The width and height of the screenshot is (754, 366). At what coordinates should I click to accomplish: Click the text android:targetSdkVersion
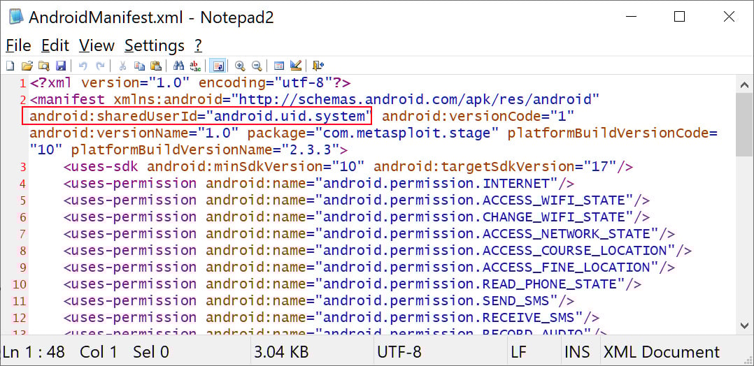(x=474, y=167)
